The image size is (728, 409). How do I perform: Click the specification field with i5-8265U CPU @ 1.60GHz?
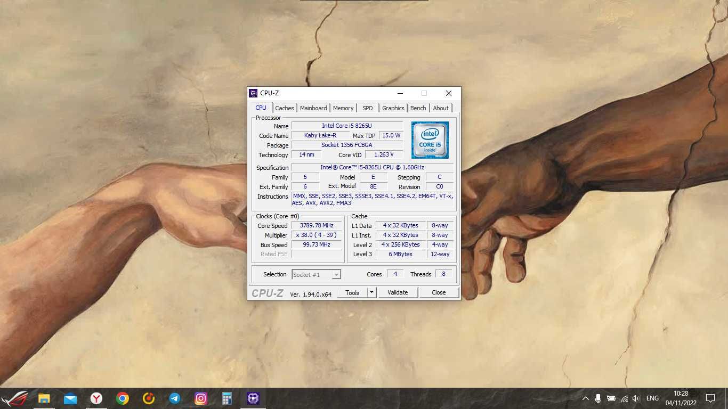pos(373,167)
